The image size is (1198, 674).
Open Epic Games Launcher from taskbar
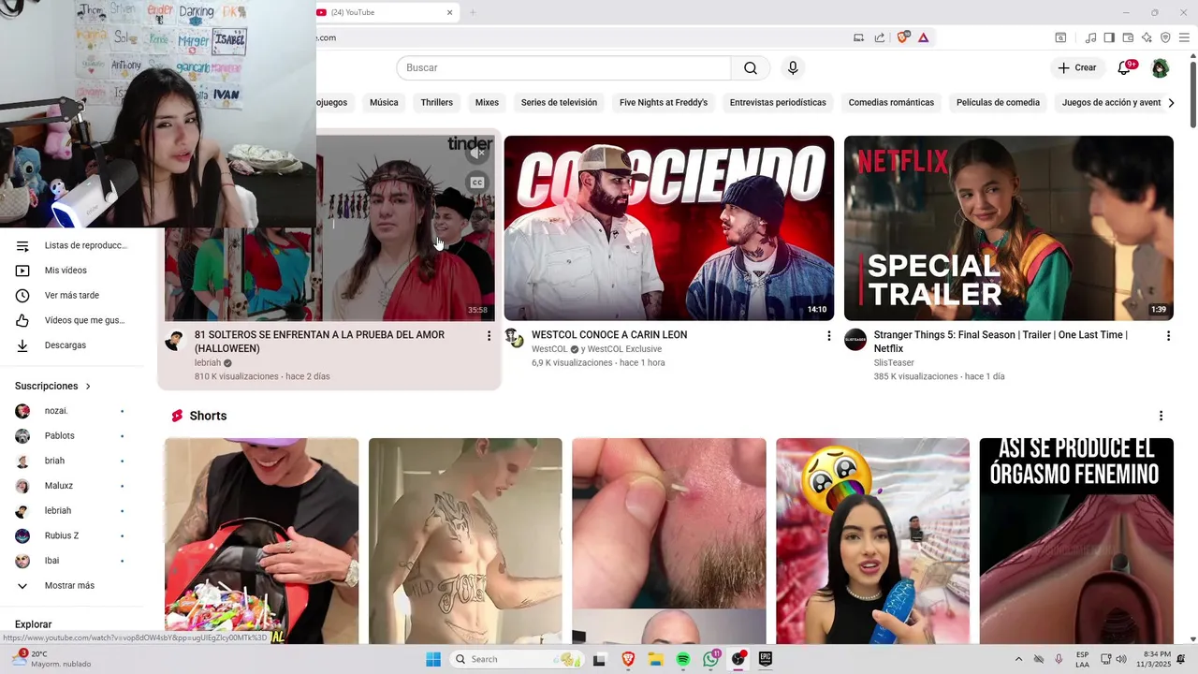click(766, 659)
